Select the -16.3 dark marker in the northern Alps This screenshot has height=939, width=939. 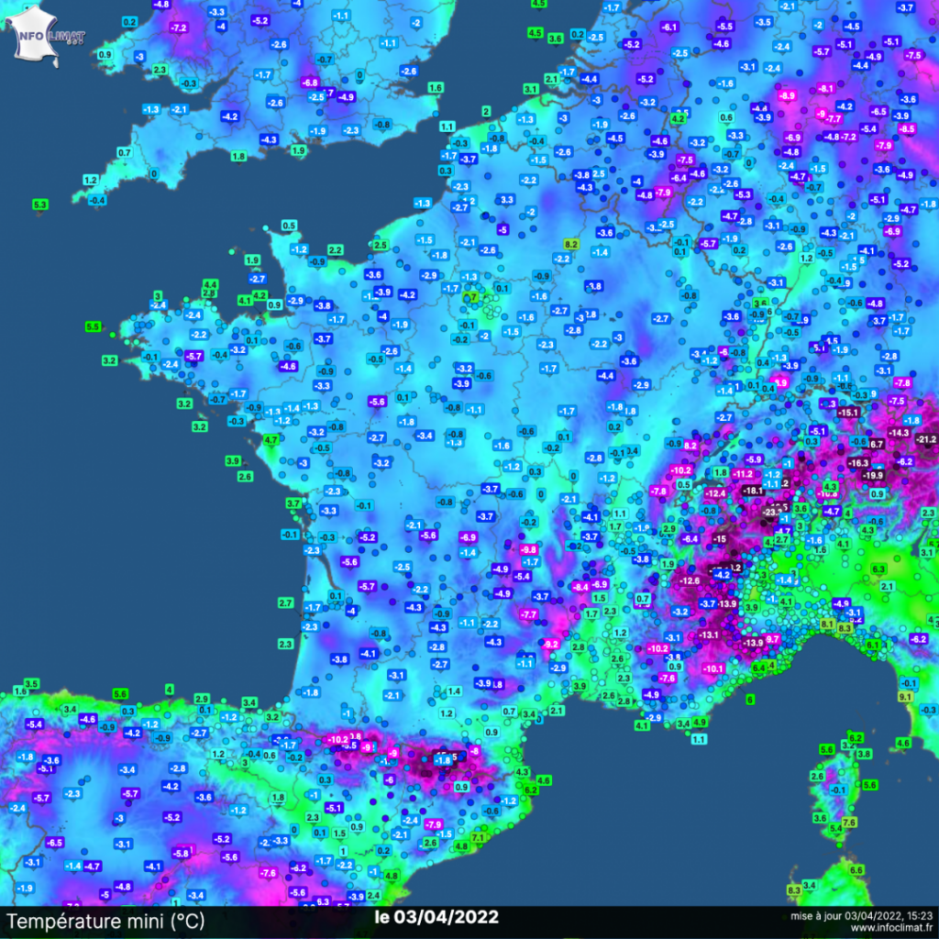click(857, 462)
